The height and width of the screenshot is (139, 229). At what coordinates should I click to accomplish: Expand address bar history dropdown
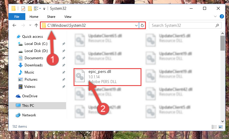pyautogui.click(x=136, y=25)
